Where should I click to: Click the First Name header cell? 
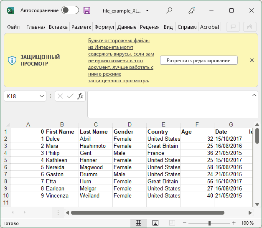tap(62, 132)
